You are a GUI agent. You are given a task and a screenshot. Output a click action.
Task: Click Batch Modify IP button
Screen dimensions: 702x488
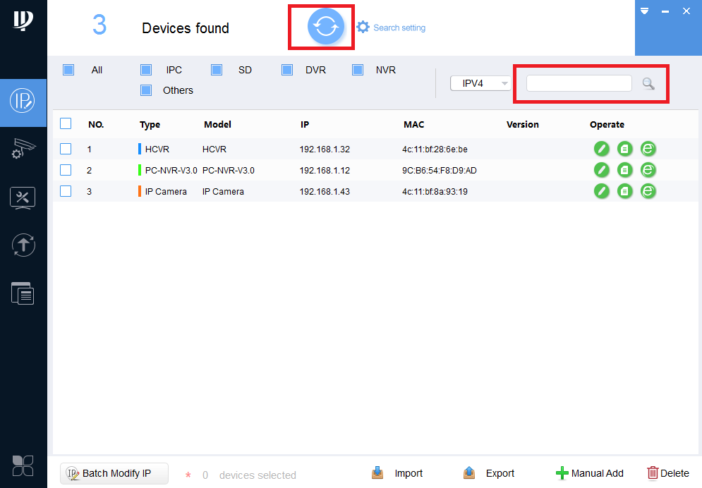coord(114,472)
